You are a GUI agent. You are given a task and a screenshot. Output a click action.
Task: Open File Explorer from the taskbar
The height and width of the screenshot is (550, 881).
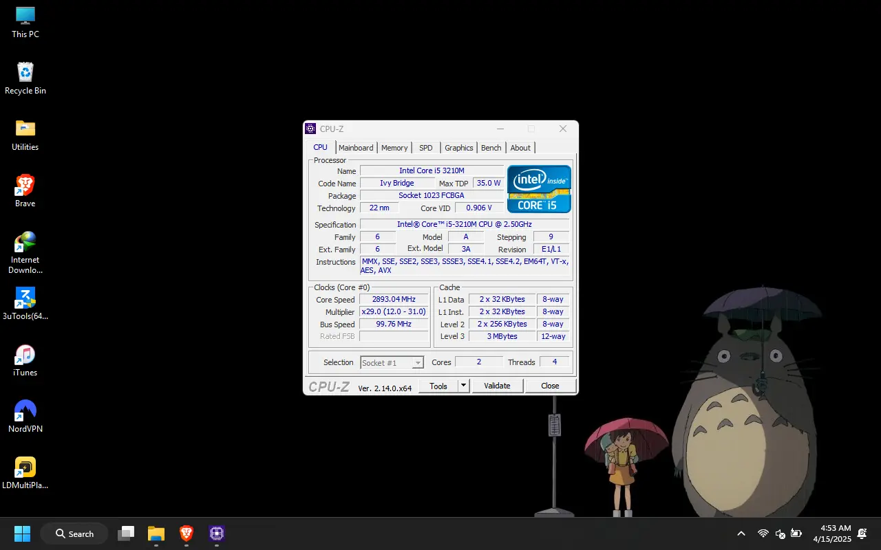point(156,533)
